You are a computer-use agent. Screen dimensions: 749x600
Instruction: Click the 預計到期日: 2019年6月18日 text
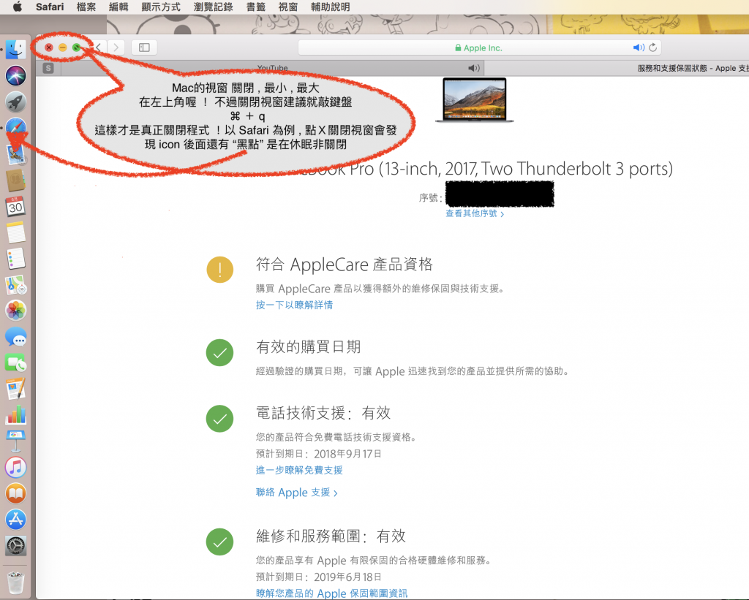[x=319, y=577]
